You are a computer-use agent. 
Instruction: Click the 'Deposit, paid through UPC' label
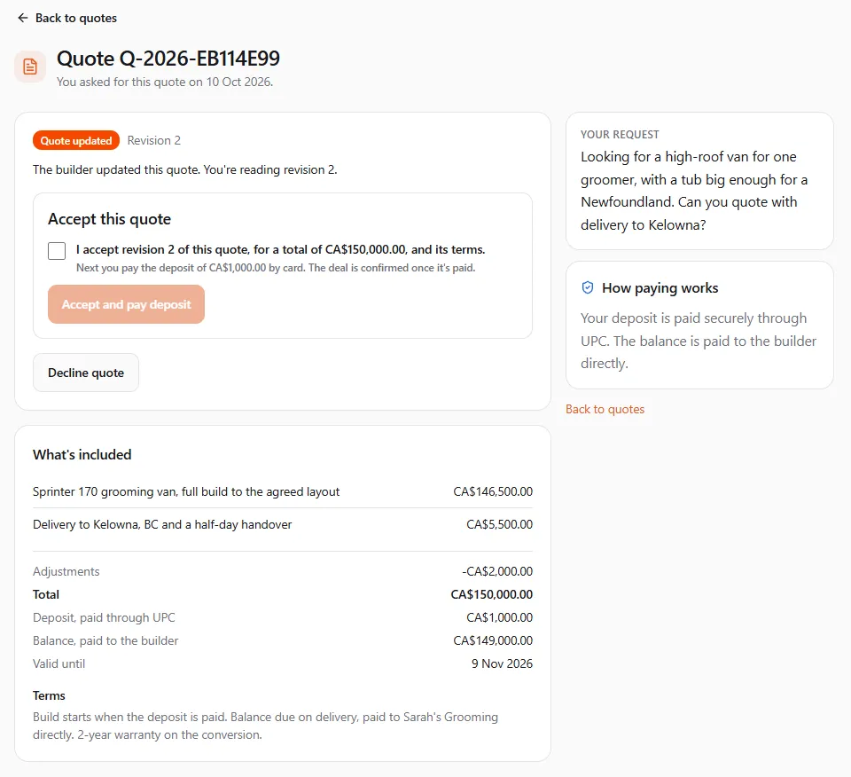coord(105,618)
